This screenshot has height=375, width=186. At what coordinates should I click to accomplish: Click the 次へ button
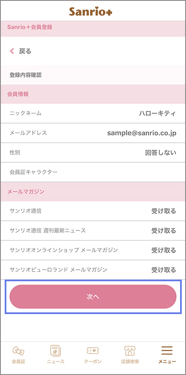click(93, 297)
